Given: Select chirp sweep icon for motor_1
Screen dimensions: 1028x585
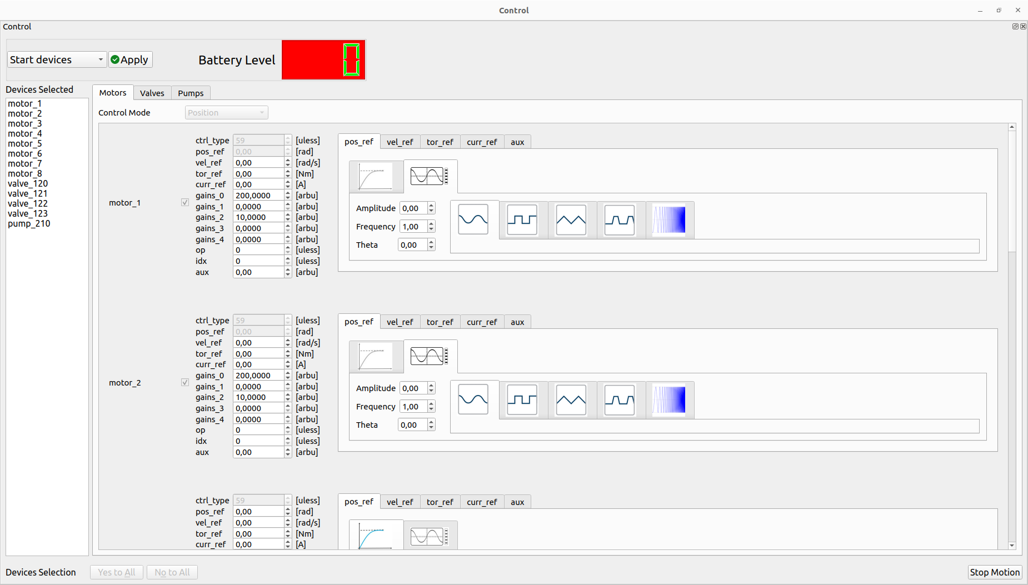Looking at the screenshot, I should coord(668,219).
